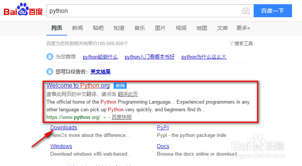Click the 英文结果 link

[x=100, y=72]
